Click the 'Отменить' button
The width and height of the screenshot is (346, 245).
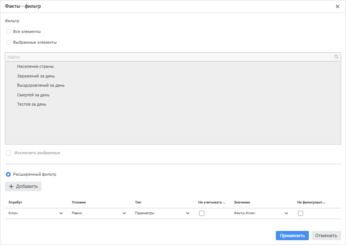[326, 236]
